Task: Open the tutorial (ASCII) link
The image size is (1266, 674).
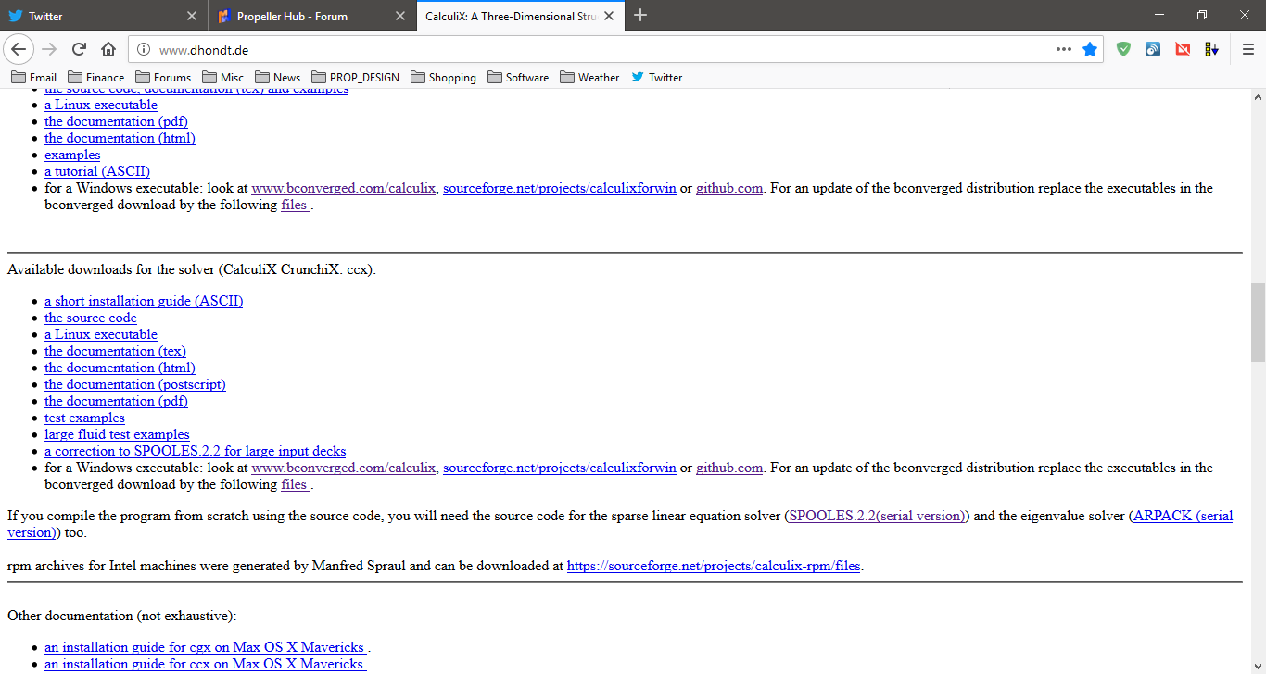Action: point(97,171)
